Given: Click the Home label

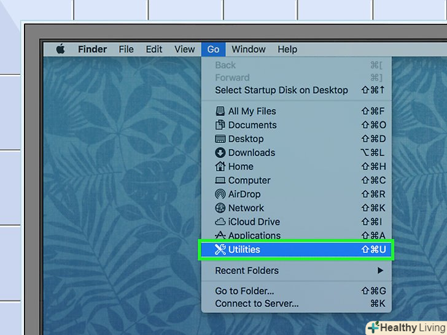Looking at the screenshot, I should 241,166.
